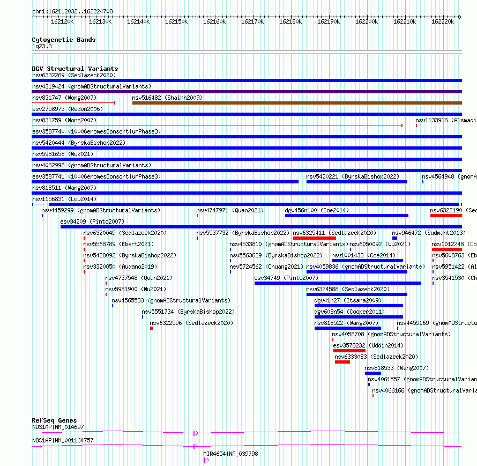Click the red nsv6333083 (Sedlazeck2020) bar
The width and height of the screenshot is (477, 466).
pyautogui.click(x=342, y=362)
